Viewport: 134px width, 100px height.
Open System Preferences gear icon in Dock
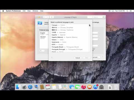[101, 87]
